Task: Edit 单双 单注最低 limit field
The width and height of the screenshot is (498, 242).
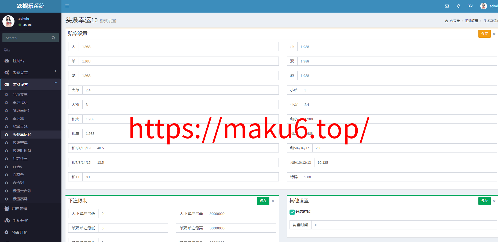Action: [x=133, y=228]
